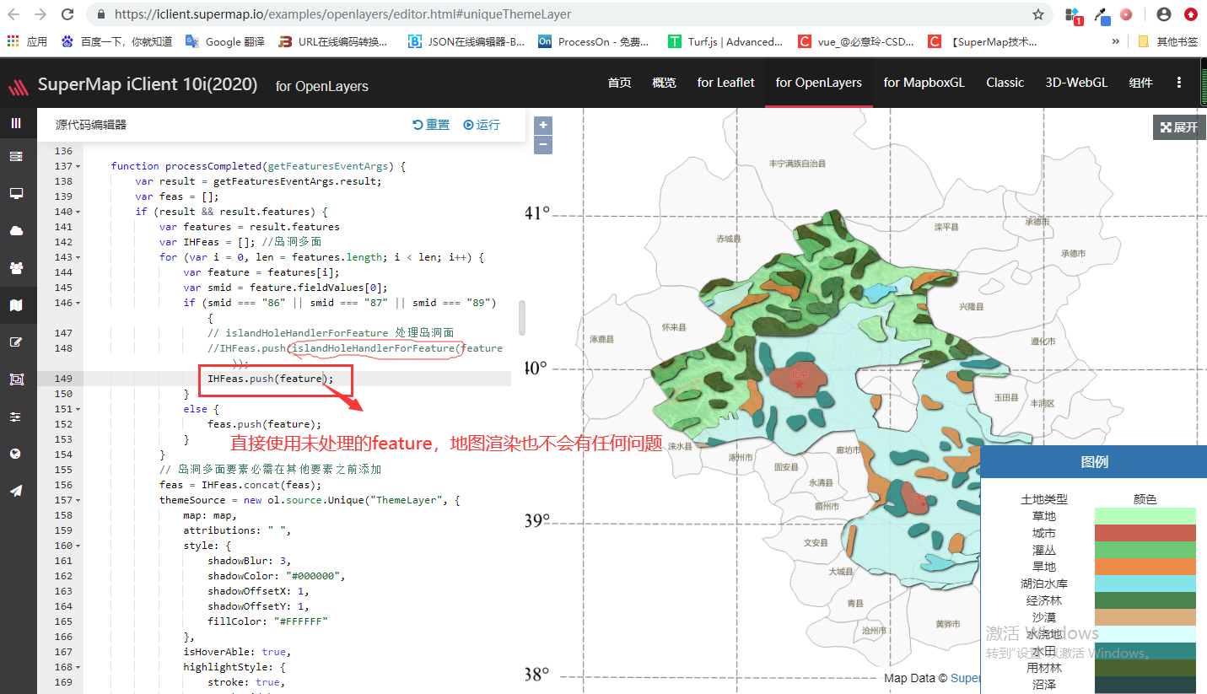Viewport: 1207px width, 694px height.
Task: Click the 湖泊水库 cyan legend swatch
Action: coord(1145,584)
